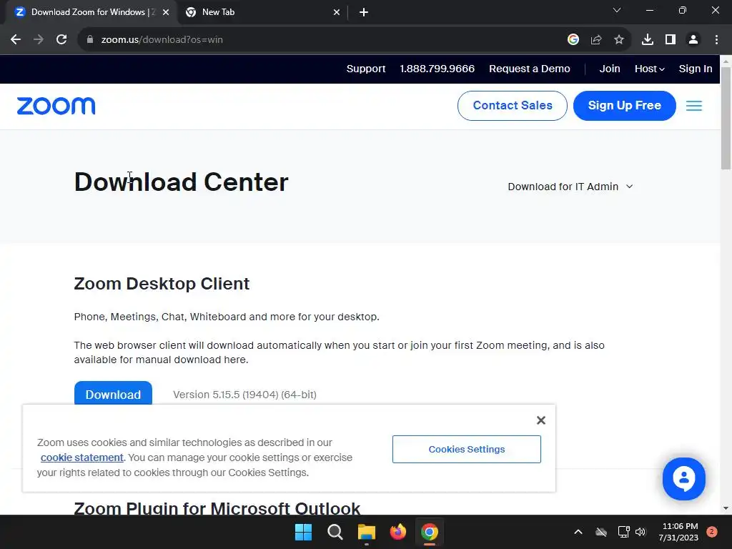This screenshot has height=549, width=732.
Task: Open the Chrome tab search chevron
Action: point(617,10)
